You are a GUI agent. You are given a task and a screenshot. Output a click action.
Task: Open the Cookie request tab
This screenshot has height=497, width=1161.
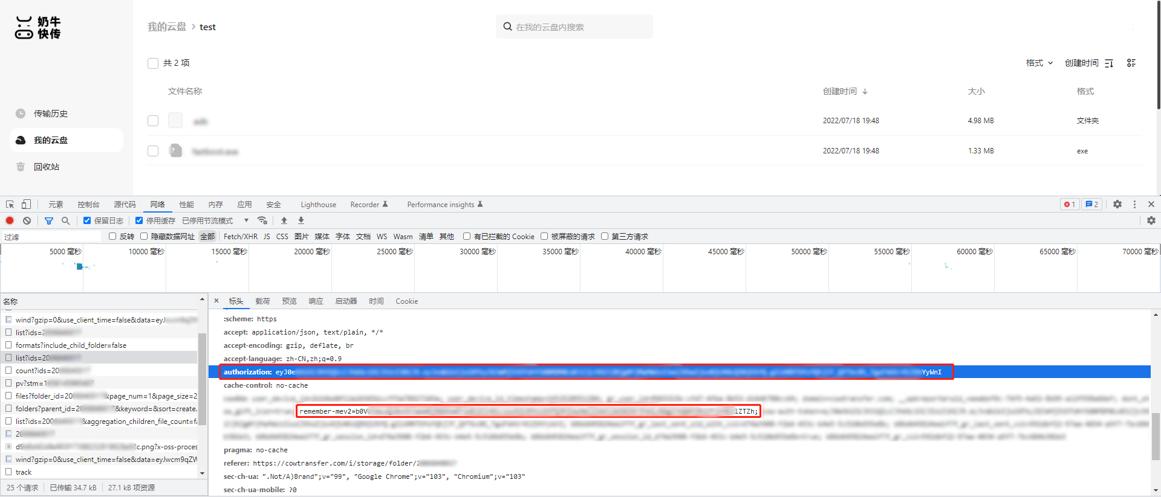pyautogui.click(x=407, y=301)
